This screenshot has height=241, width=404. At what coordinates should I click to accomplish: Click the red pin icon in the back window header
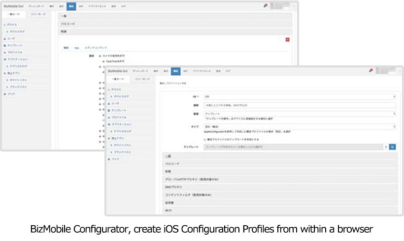point(266,5)
